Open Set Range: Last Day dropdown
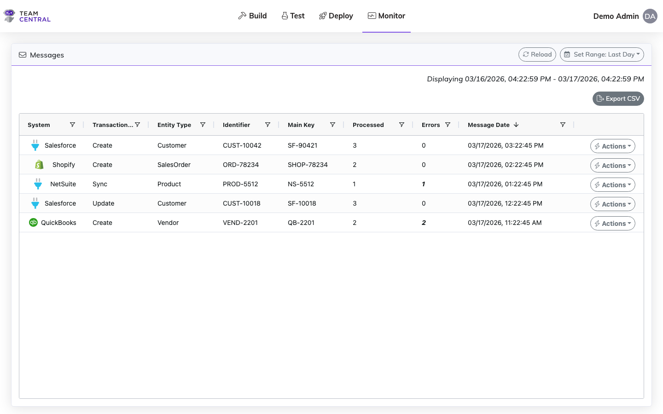 (602, 54)
